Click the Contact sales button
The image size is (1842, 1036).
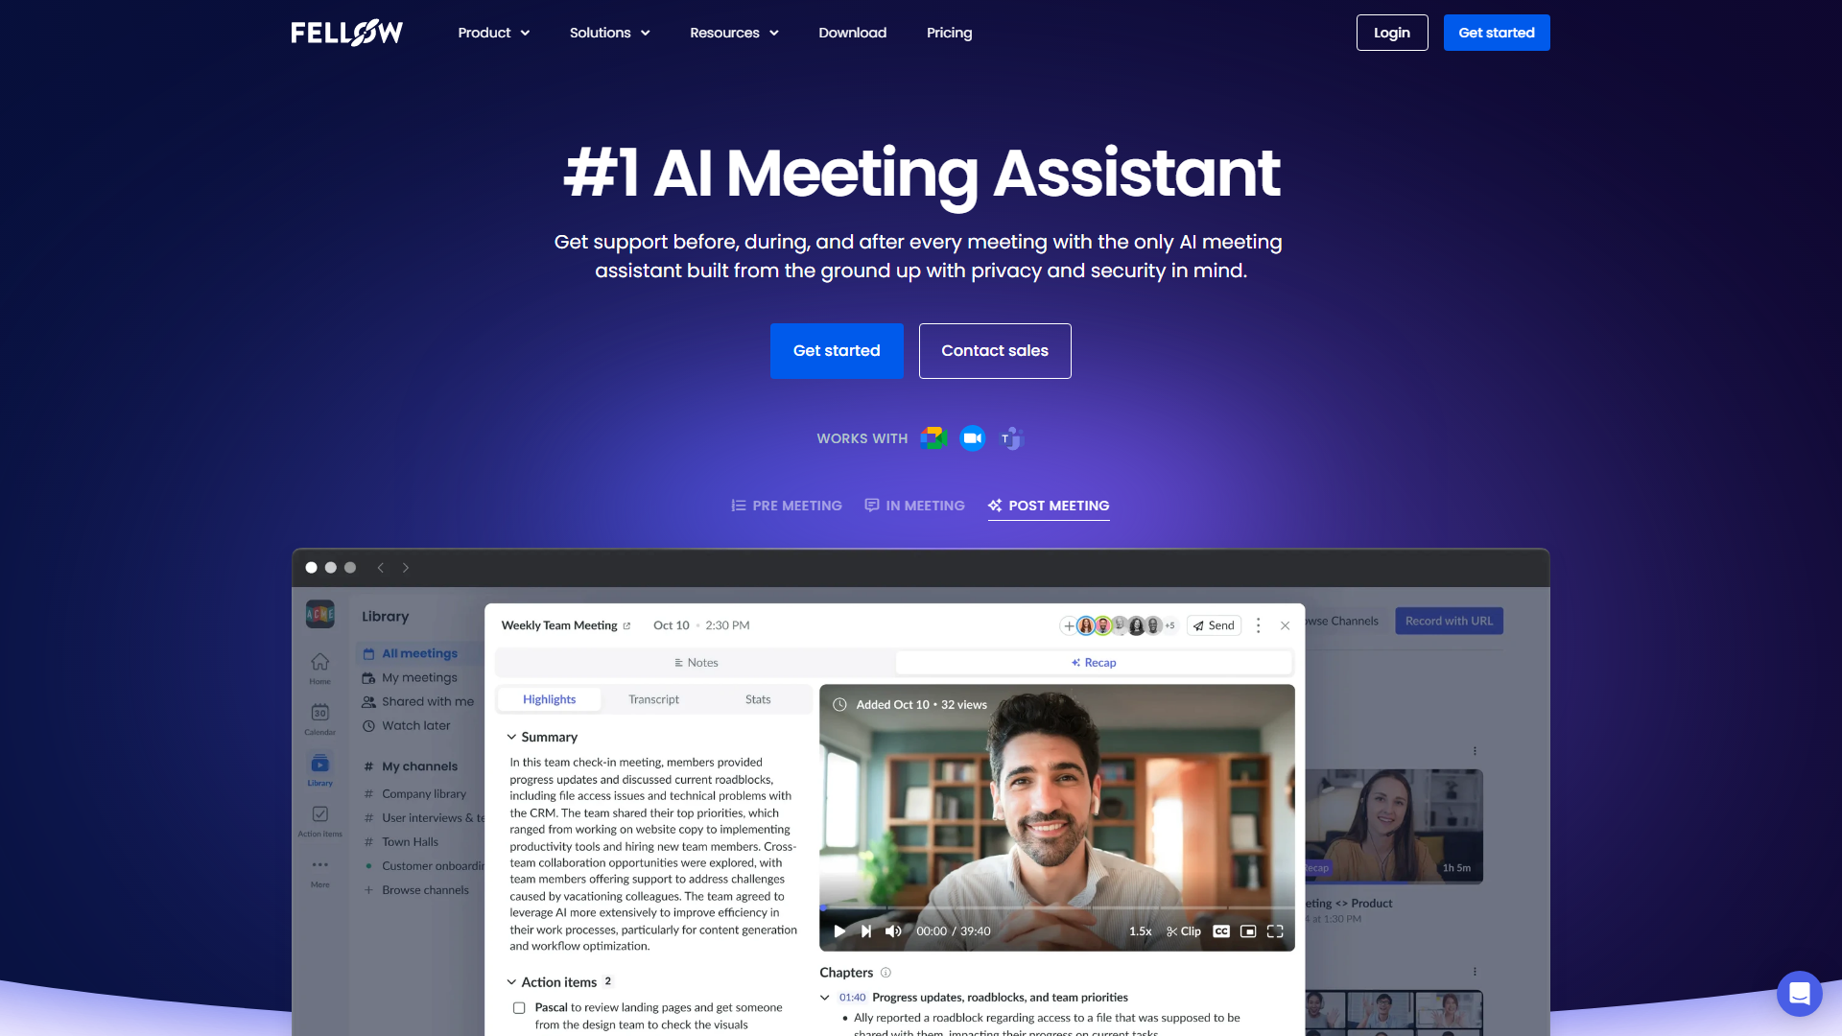(x=994, y=350)
